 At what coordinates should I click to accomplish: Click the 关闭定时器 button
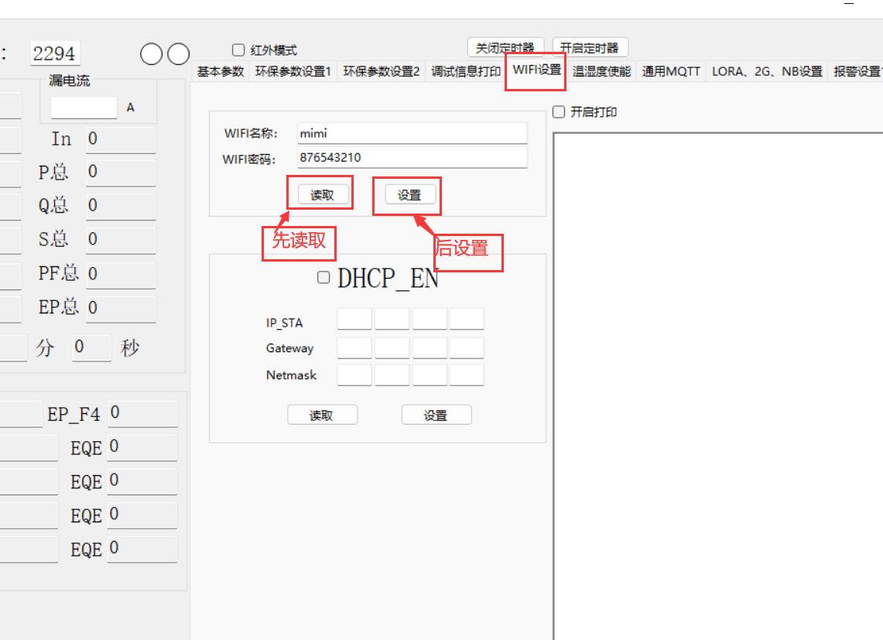[x=505, y=48]
